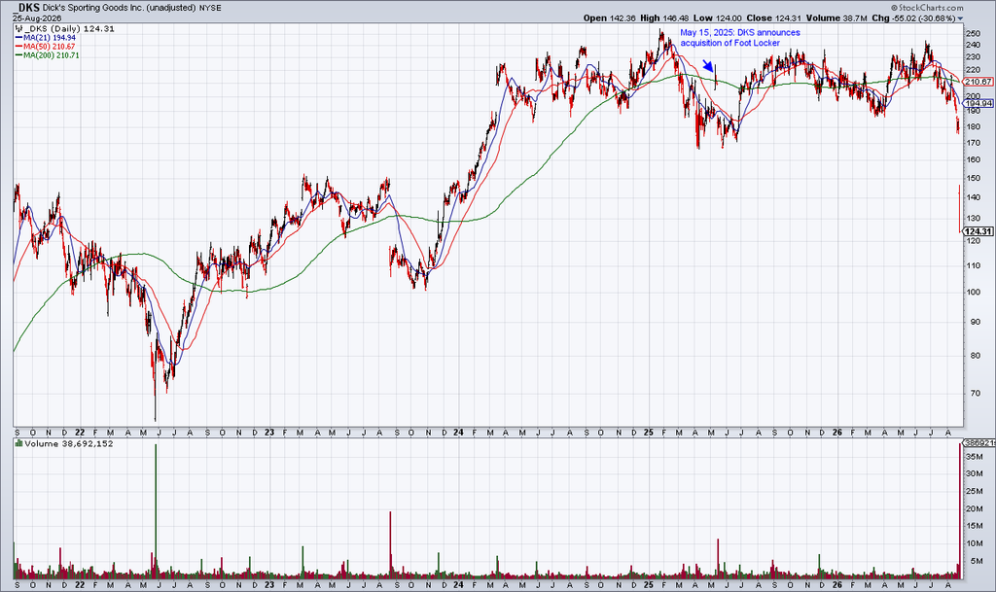Click the candlestick icon beside _DKS (Daily)

point(18,29)
